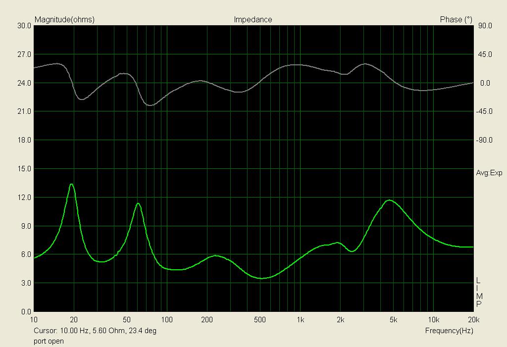Click the 1k frequency axis tick label
507x347 pixels.
[301, 320]
